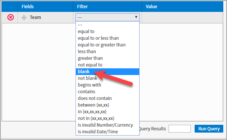Open the Filter dropdown arrow
Image resolution: width=227 pixels, height=140 pixels.
click(136, 17)
